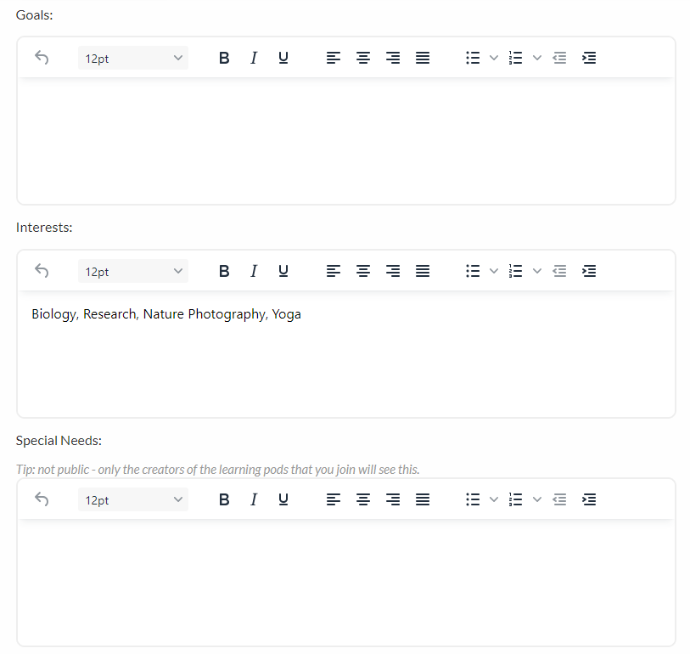Screen dimensions: 690x654
Task: Justify text in the Goals editor
Action: pyautogui.click(x=423, y=58)
